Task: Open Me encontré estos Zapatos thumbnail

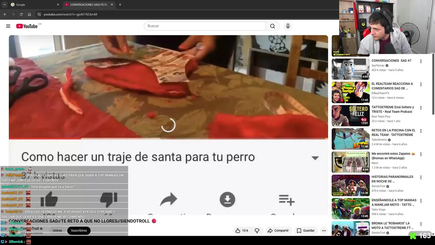Action: coord(350,162)
